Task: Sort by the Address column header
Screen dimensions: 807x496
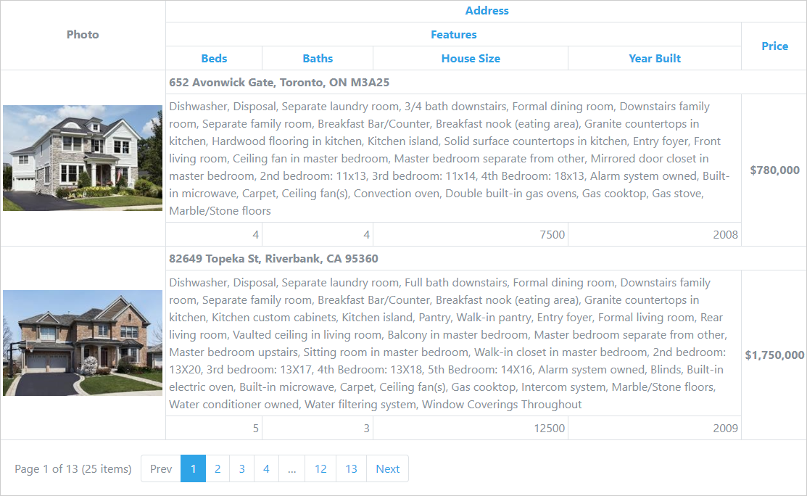Action: click(x=487, y=11)
